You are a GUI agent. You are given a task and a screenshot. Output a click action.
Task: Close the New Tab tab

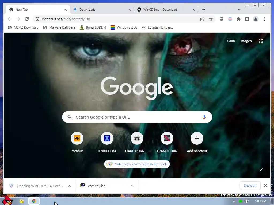[x=66, y=10]
